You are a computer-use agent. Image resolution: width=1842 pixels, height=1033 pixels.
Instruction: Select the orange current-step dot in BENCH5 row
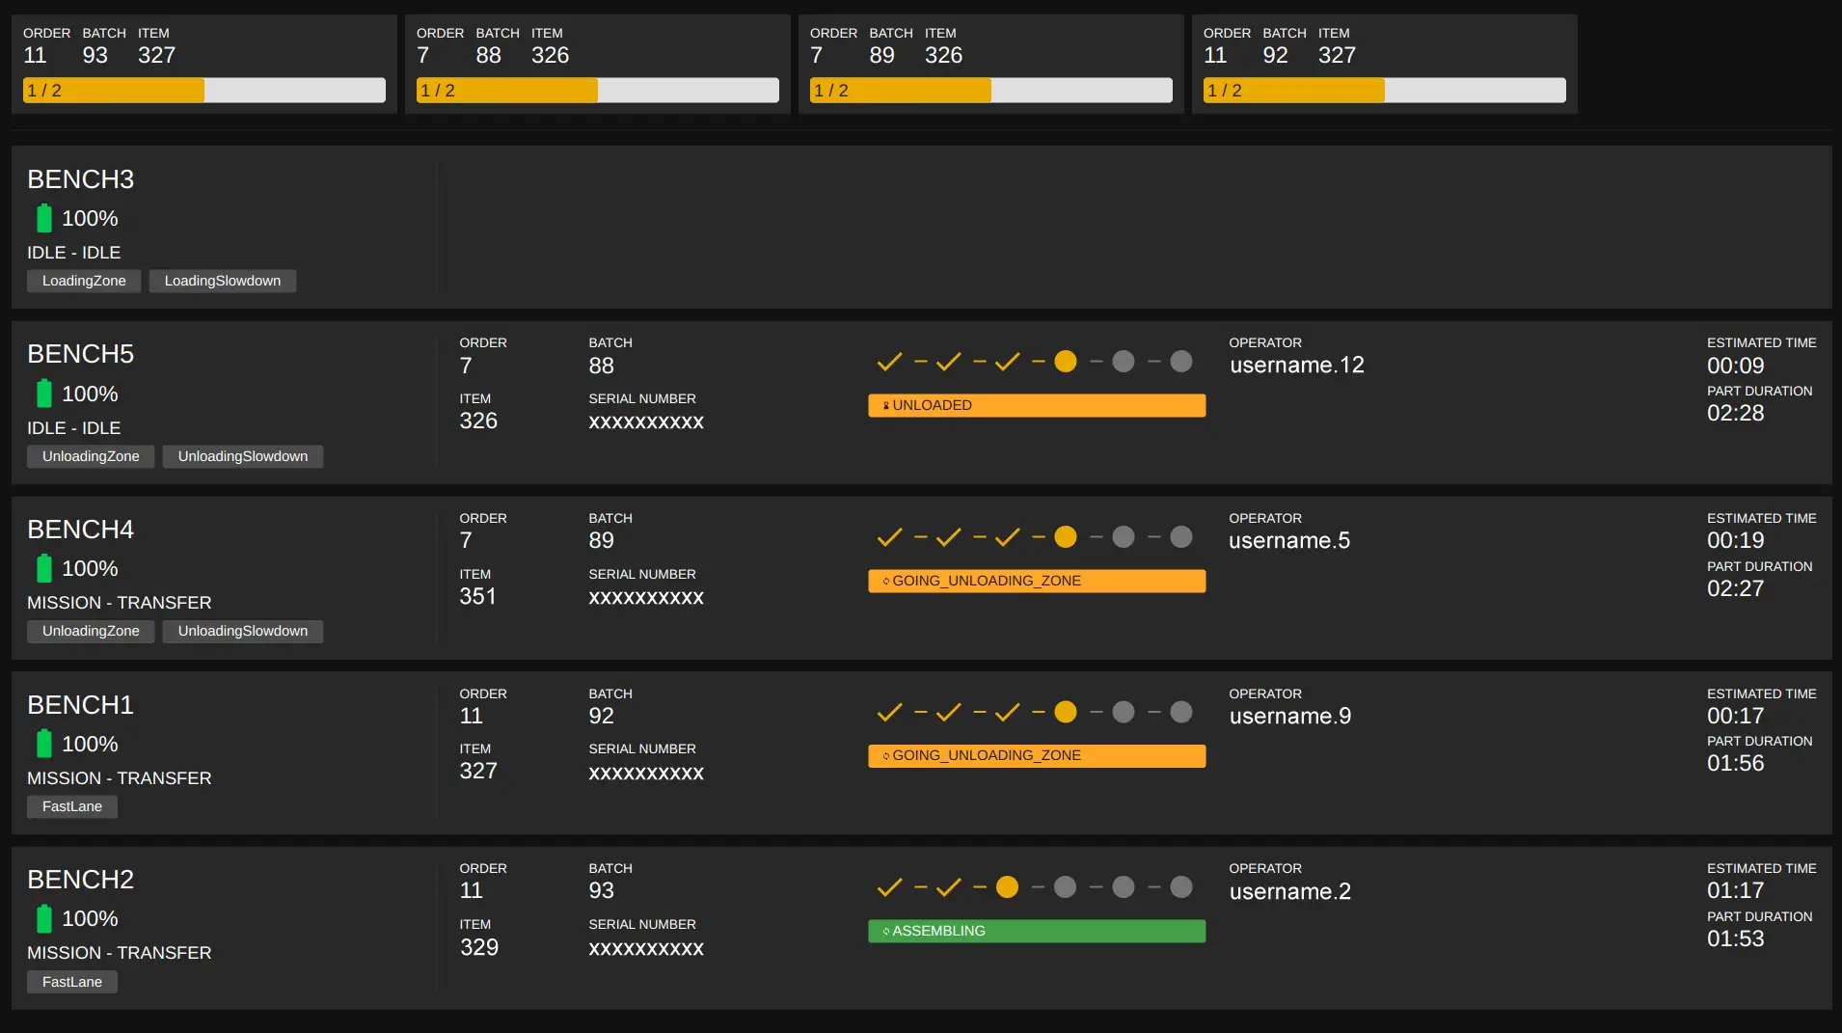(1066, 362)
